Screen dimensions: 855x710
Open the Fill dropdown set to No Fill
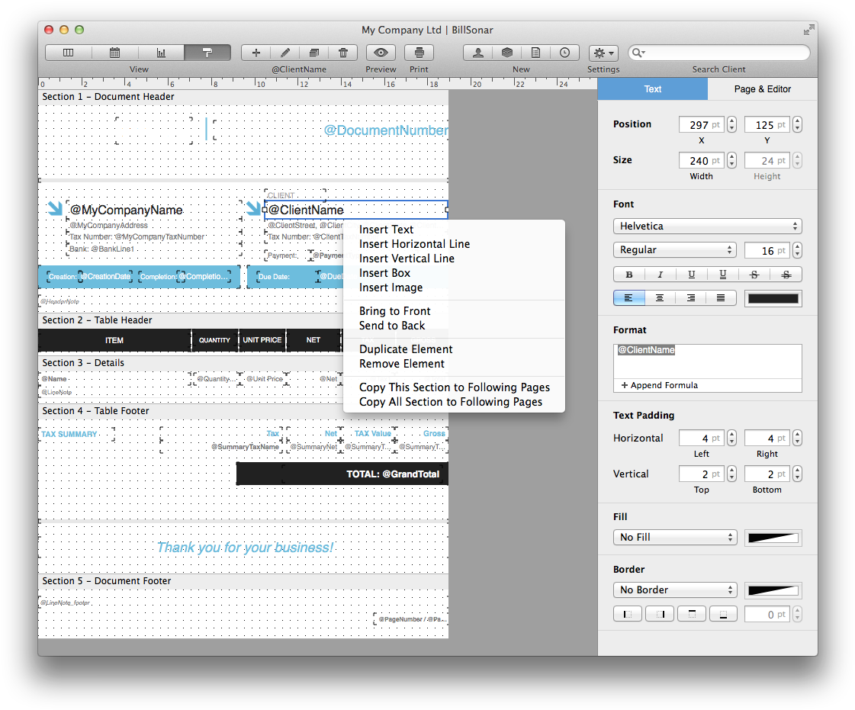[x=674, y=537]
